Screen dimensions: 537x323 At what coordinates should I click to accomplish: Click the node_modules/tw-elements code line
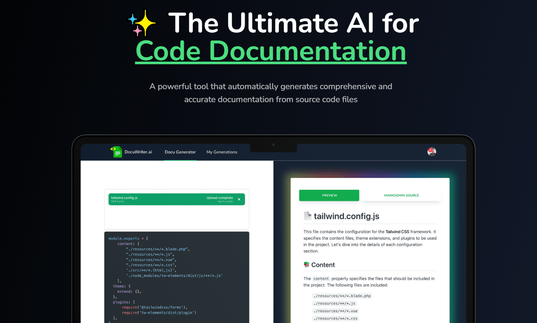[x=174, y=275]
